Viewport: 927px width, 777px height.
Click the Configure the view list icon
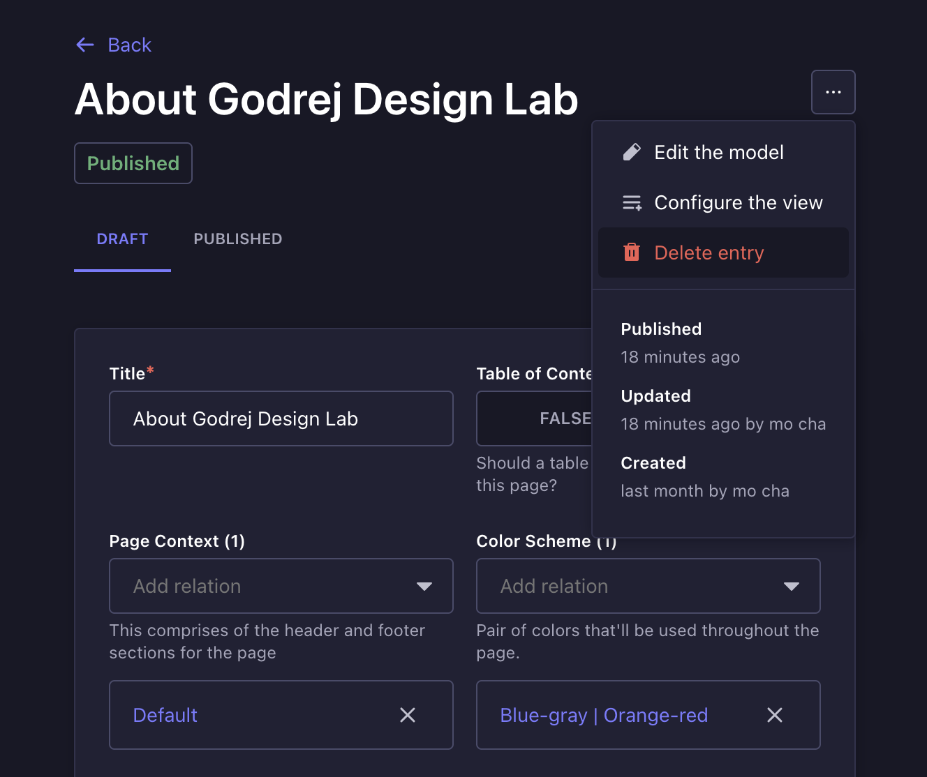(632, 203)
